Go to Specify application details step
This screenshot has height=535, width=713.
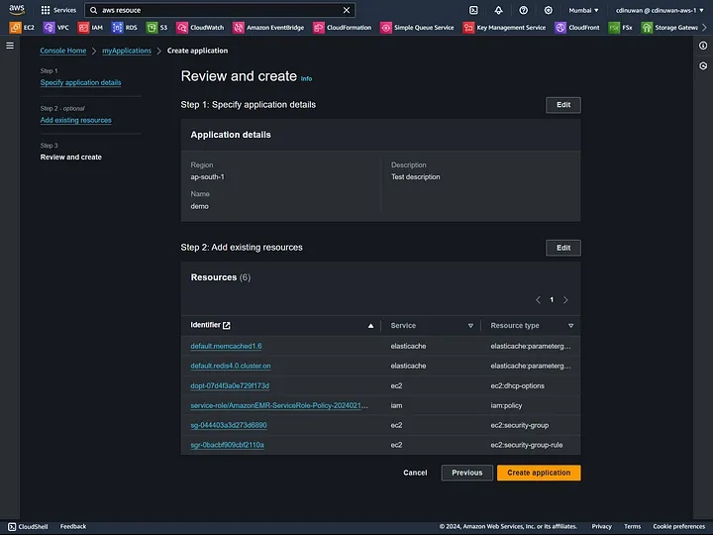(x=80, y=82)
